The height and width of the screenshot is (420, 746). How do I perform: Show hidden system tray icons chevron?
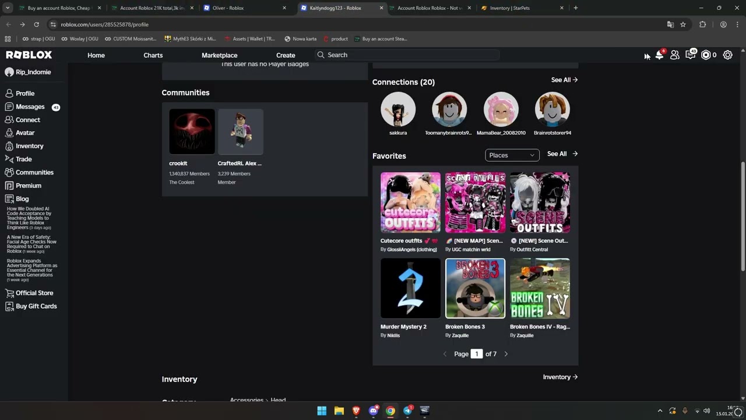660,411
